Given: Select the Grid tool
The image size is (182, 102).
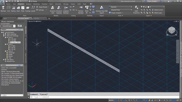Looking at the screenshot, I should tap(9, 9).
